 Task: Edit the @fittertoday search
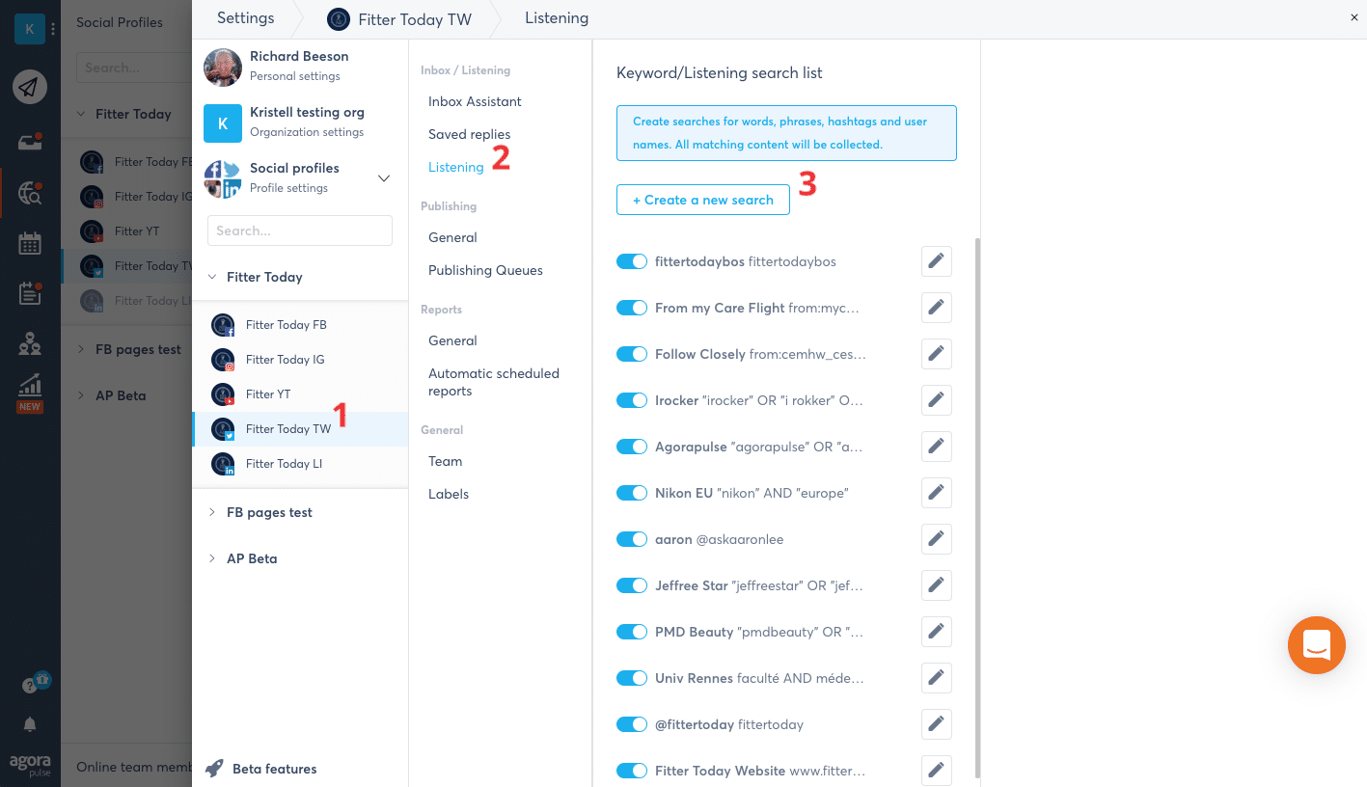tap(936, 724)
